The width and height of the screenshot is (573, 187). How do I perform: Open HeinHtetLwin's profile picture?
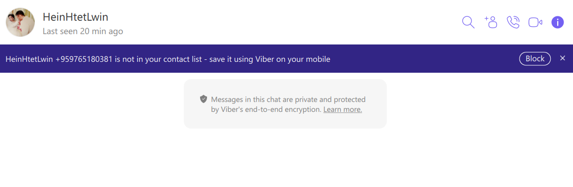[20, 22]
